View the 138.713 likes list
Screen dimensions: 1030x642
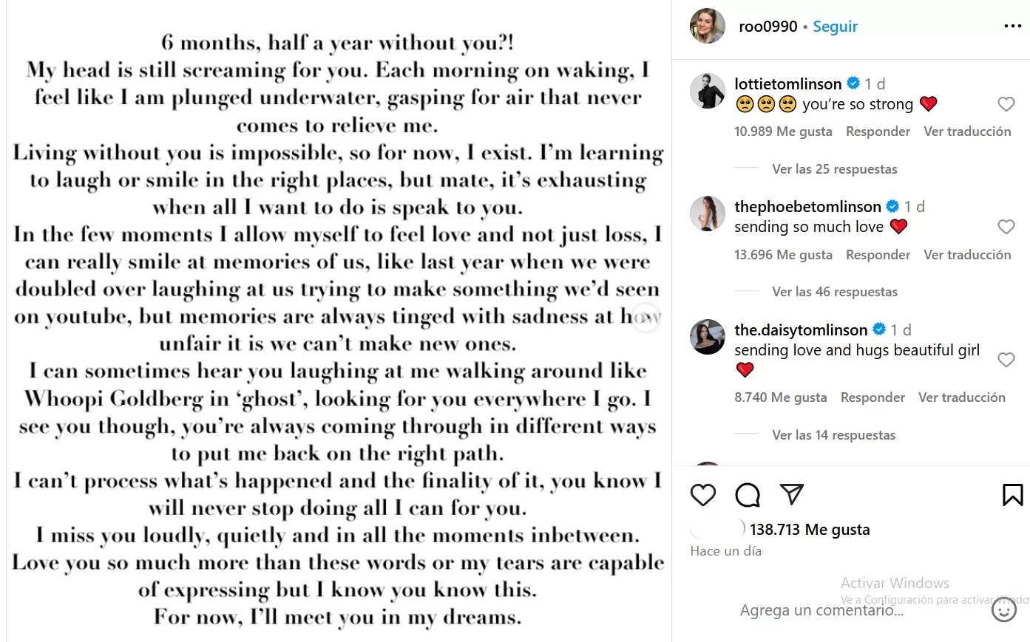809,530
